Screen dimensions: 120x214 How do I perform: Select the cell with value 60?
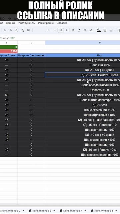tap(9, 95)
